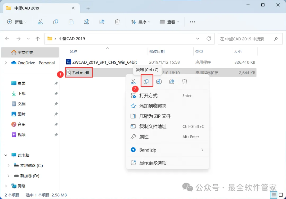The height and width of the screenshot is (199, 286).
Task: Switch to Details view in status bar
Action: click(274, 195)
